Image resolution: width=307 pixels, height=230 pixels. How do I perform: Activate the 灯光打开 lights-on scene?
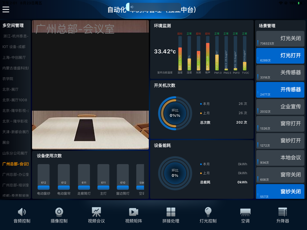[x=280, y=56]
